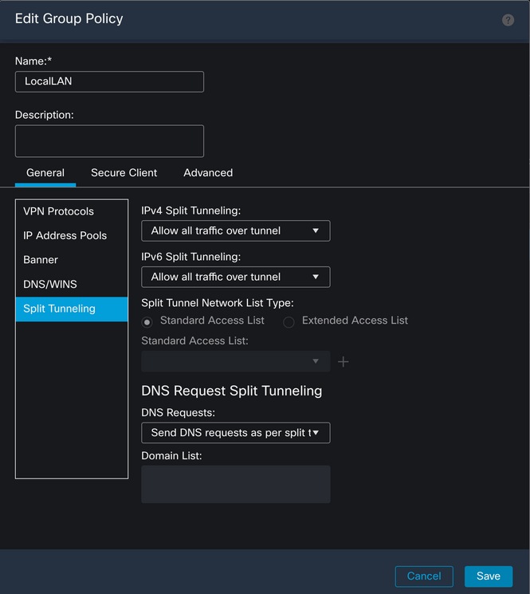Switch to the Secure Client tab

[x=124, y=172]
